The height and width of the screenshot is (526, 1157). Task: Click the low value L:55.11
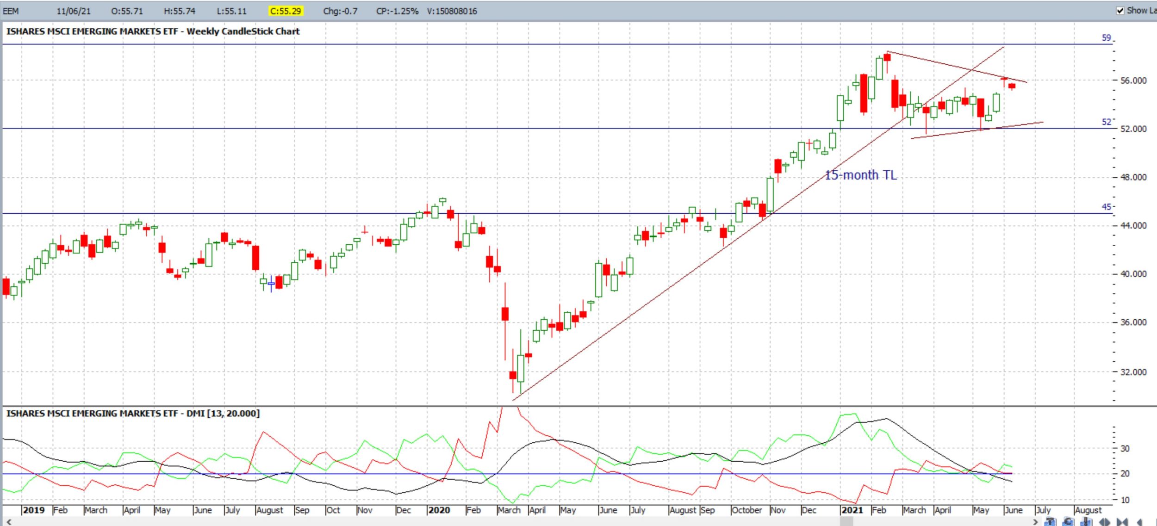(x=231, y=11)
